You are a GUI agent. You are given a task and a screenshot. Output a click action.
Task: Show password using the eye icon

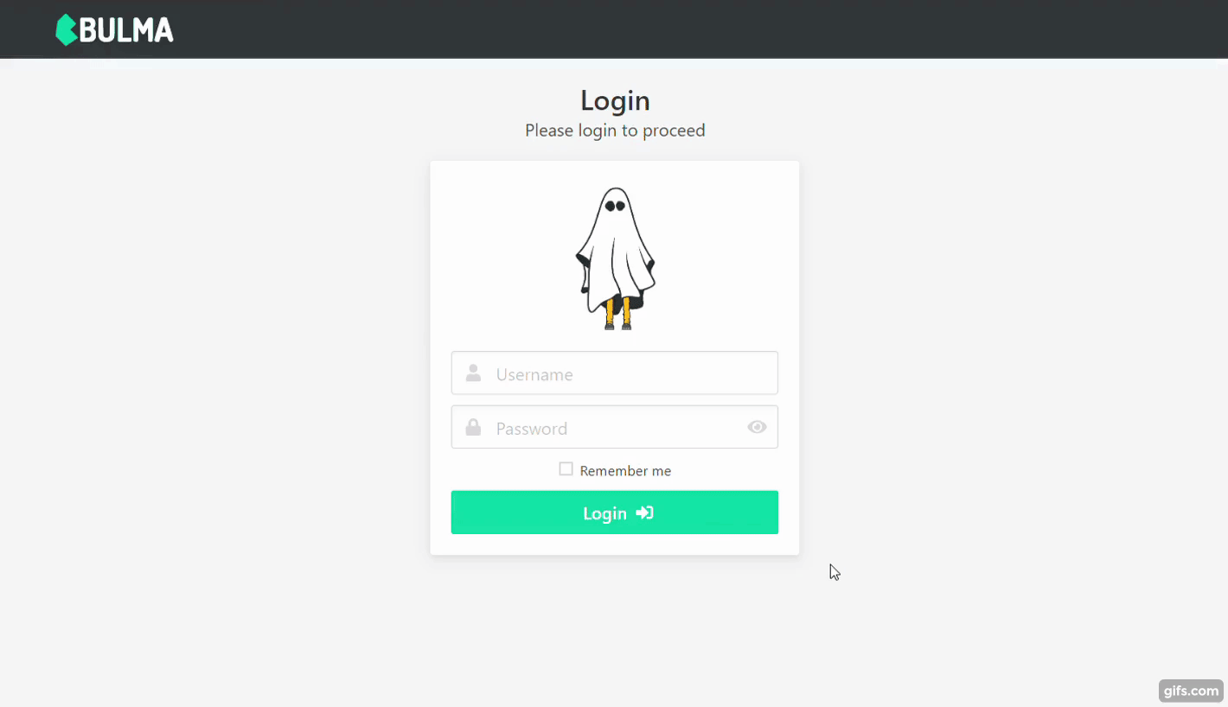click(757, 427)
